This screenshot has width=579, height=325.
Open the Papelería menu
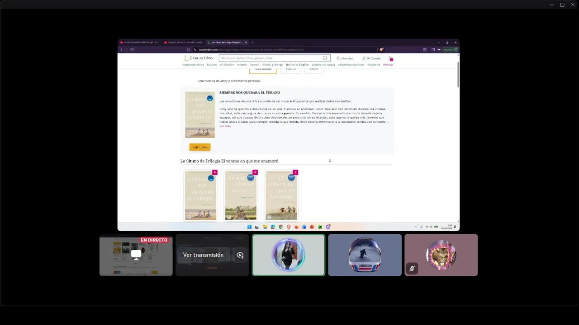tap(374, 65)
